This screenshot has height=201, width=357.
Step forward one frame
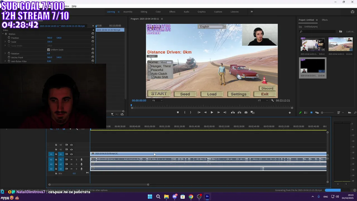218,113
